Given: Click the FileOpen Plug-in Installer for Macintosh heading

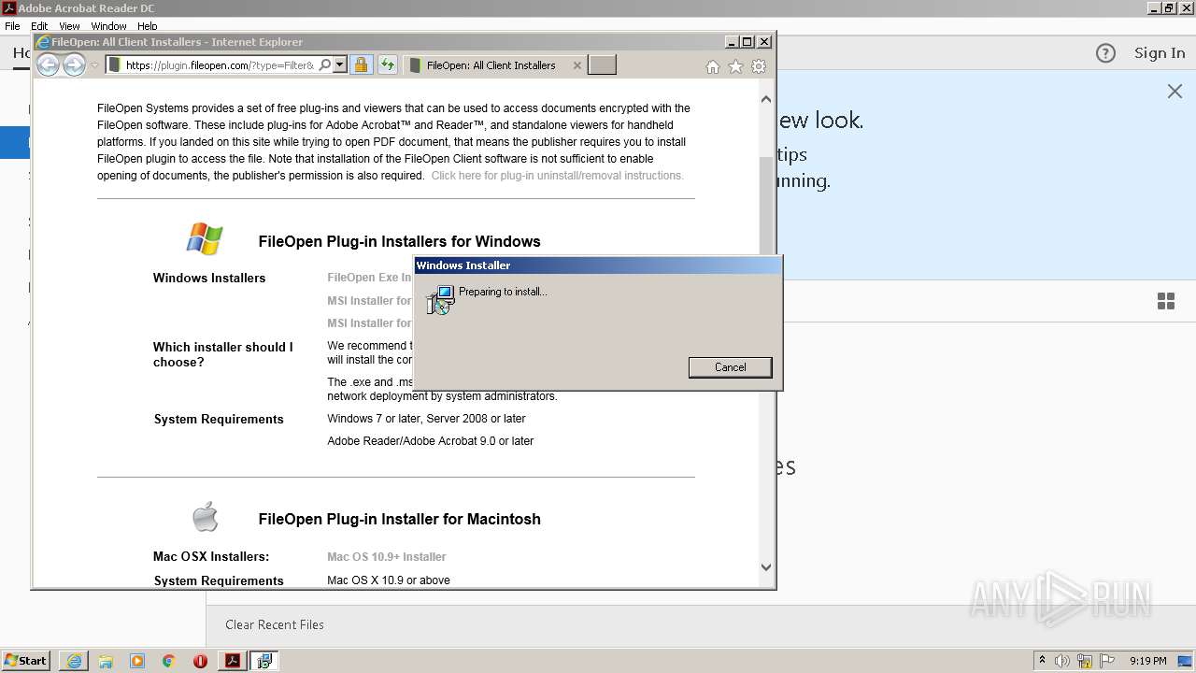Looking at the screenshot, I should pyautogui.click(x=399, y=519).
